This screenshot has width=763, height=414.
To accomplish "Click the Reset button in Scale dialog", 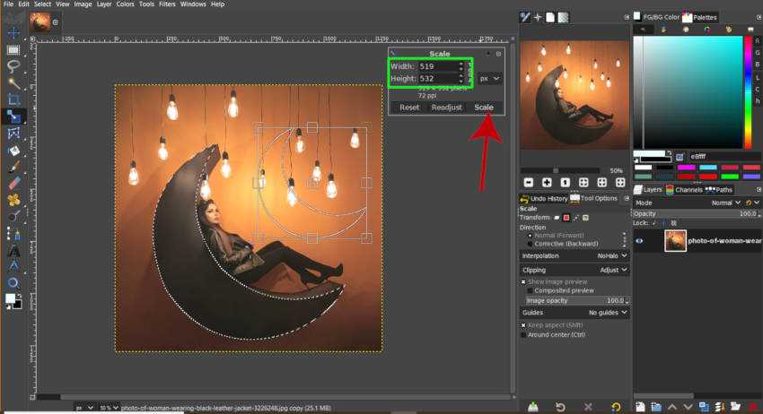I will 409,108.
